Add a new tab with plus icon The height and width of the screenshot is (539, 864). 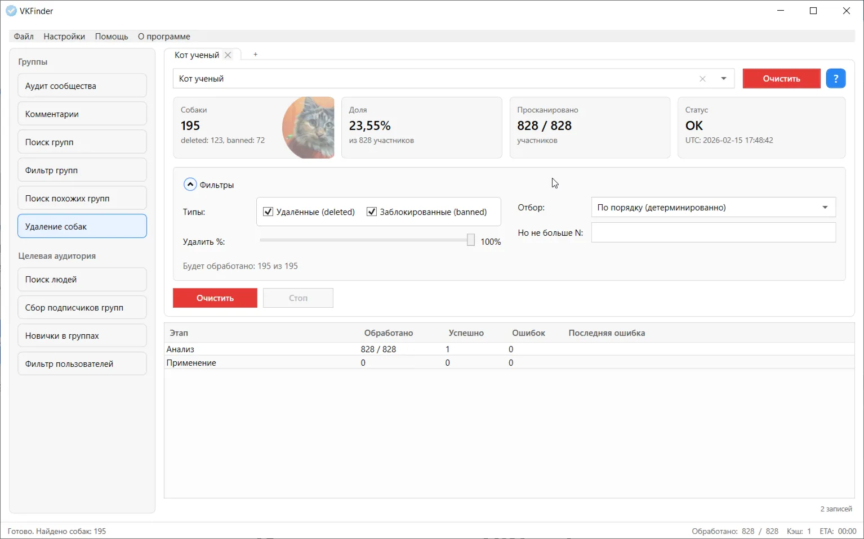[x=255, y=55]
